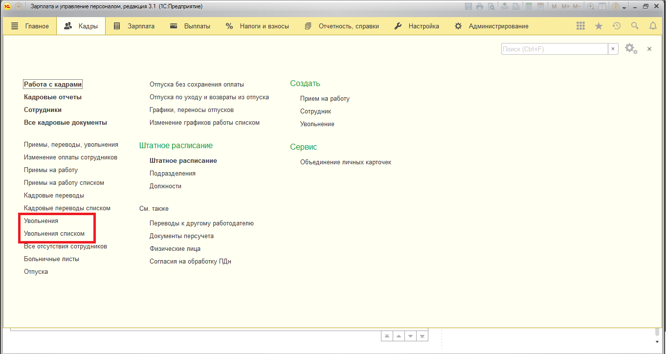666x354 pixels.
Task: Expand the dropdown arrow next to info icon
Action: 624,8
